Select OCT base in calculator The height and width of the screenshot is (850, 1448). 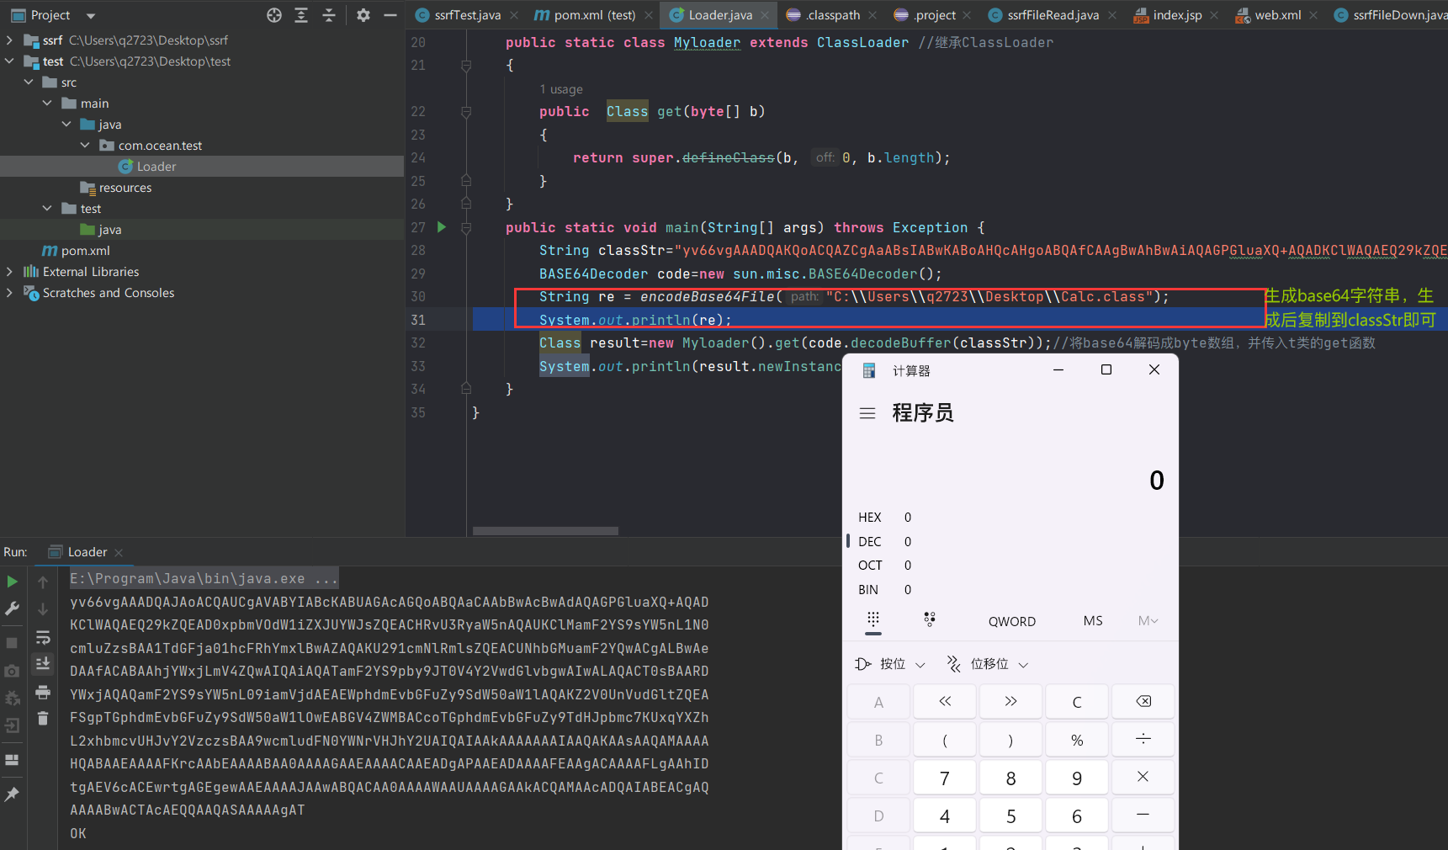[870, 566]
